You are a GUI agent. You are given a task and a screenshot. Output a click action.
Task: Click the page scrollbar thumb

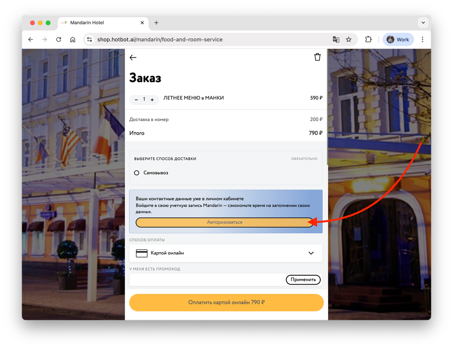(327, 107)
